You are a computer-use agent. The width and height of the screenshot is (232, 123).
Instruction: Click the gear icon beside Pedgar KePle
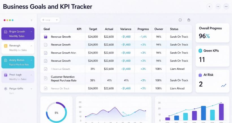click(6, 89)
